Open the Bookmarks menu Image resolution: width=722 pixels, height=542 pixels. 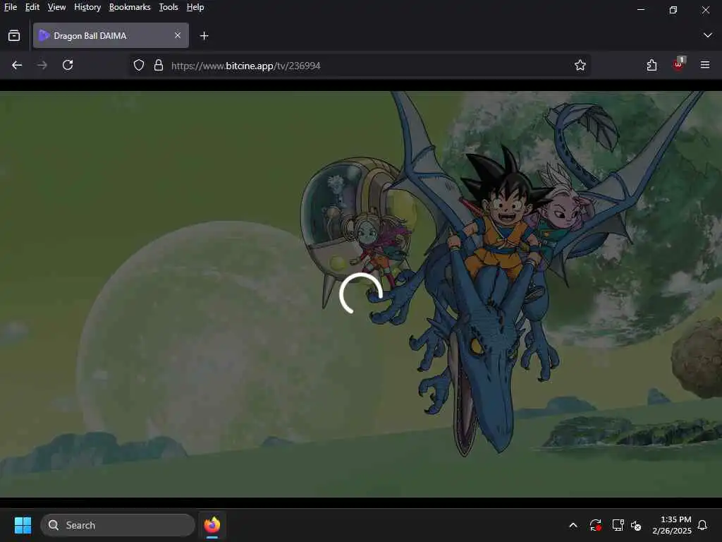[130, 7]
